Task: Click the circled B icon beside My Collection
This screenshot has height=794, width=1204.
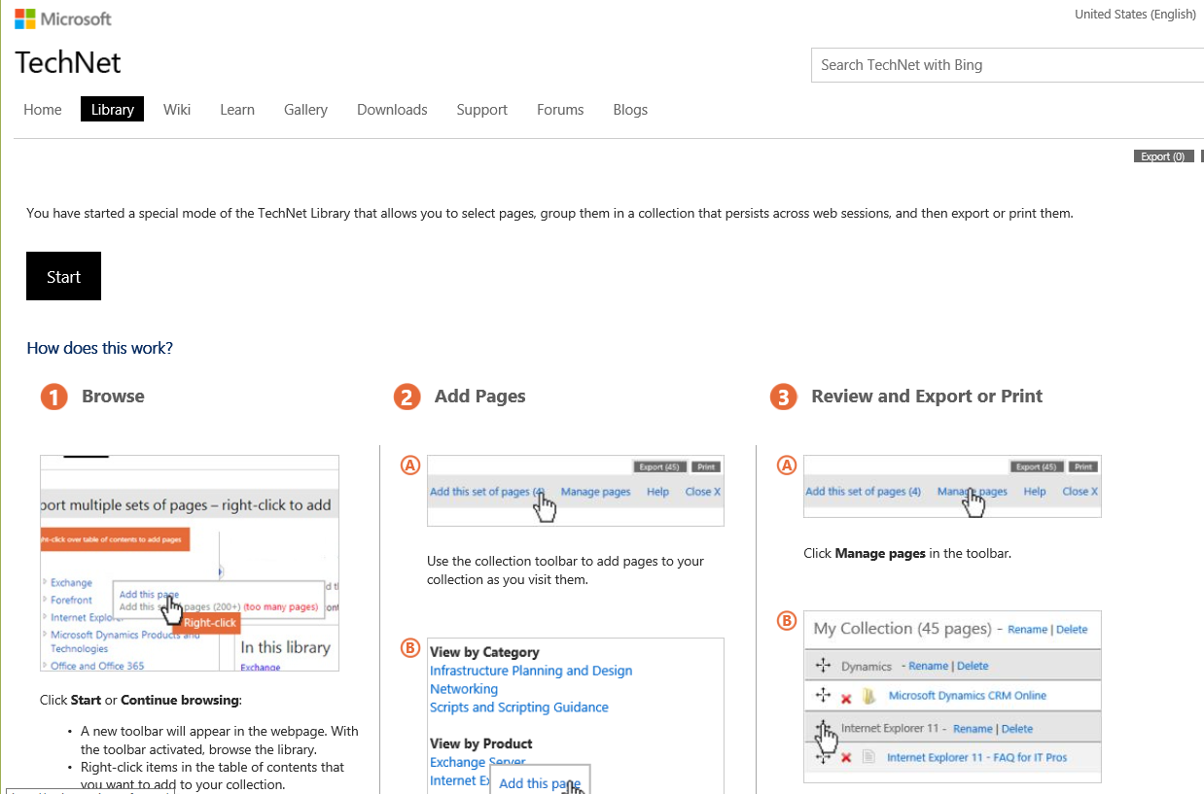Action: [786, 620]
